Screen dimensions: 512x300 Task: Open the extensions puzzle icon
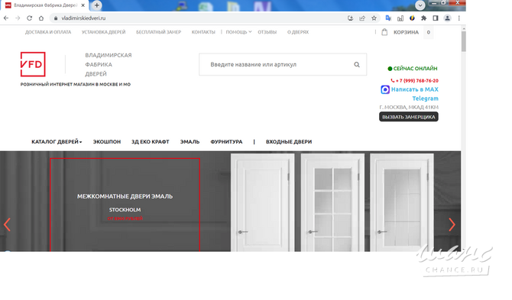tap(424, 18)
